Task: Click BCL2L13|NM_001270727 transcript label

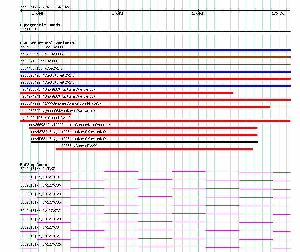Action: (x=40, y=236)
